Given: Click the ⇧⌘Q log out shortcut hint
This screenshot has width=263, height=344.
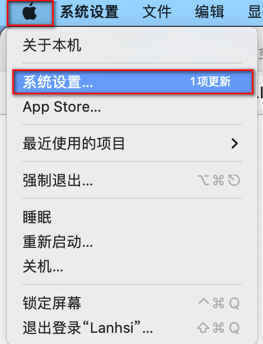Looking at the screenshot, I should (218, 328).
